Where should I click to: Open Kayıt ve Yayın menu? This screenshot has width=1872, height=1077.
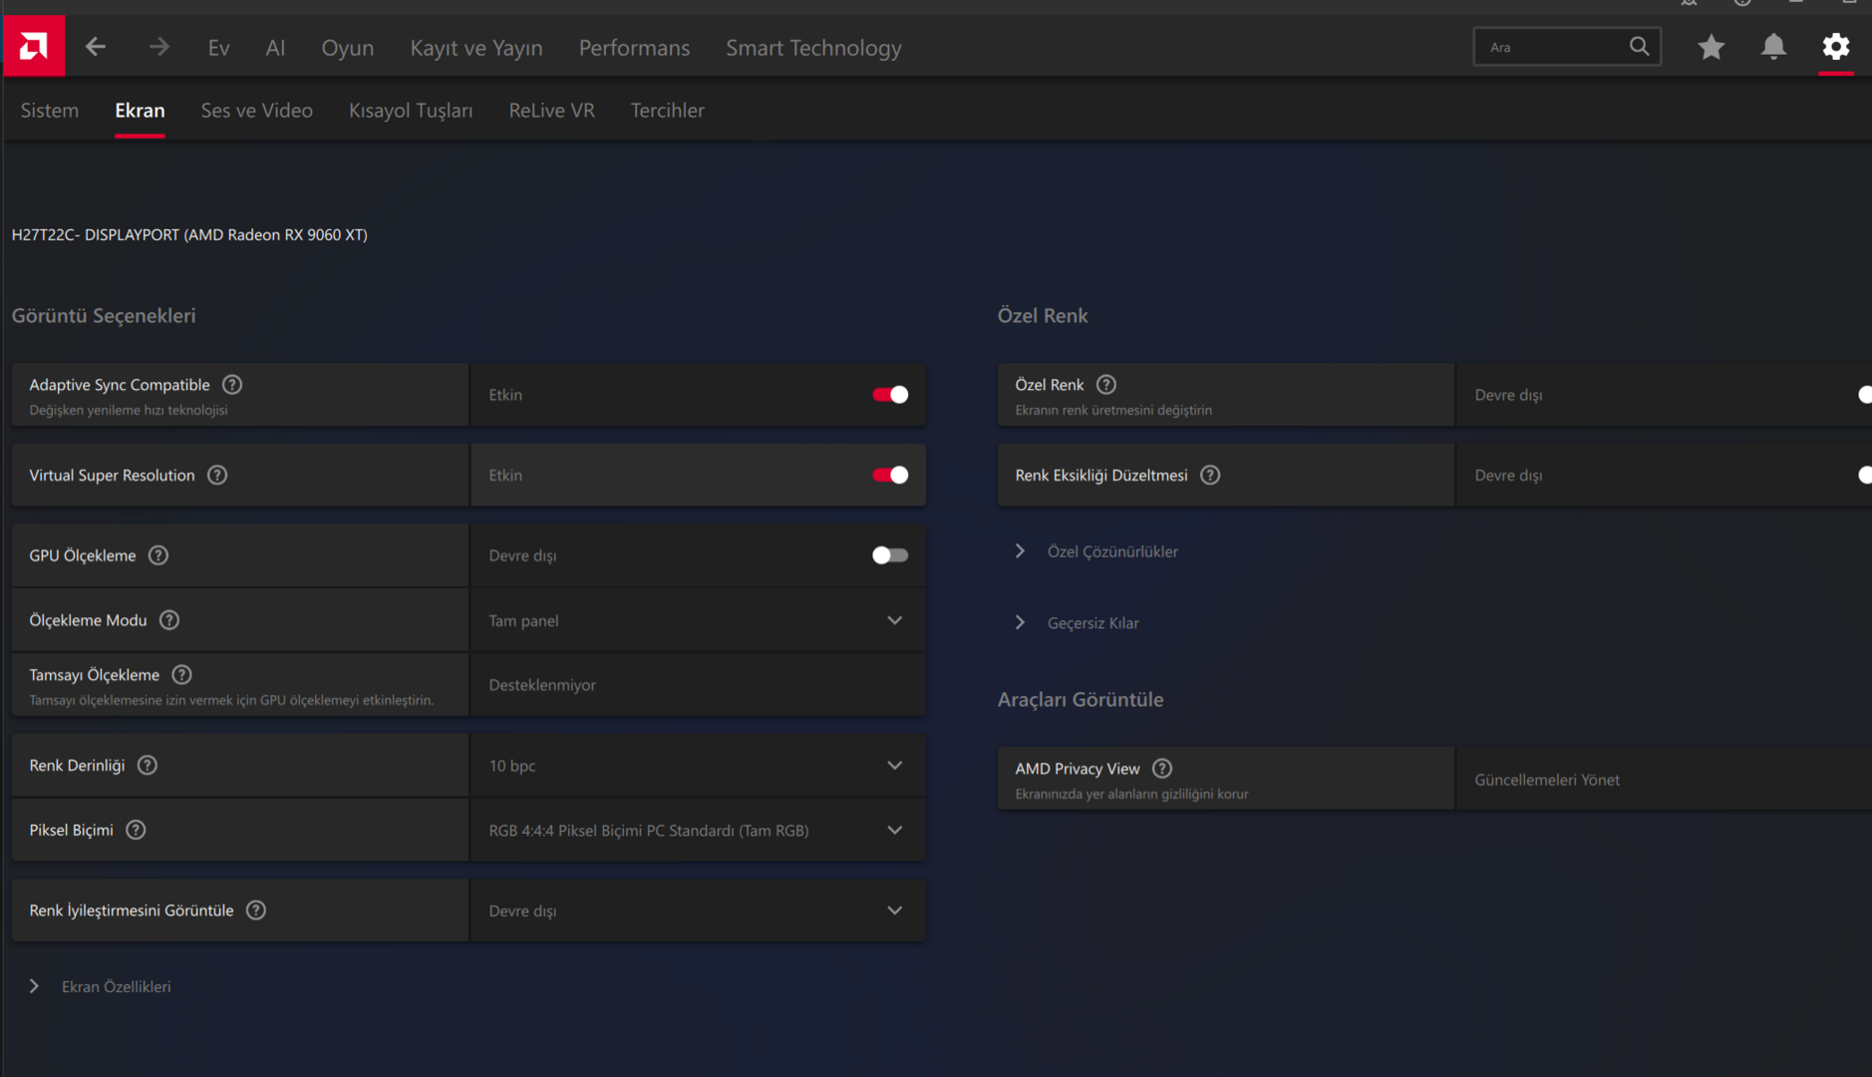476,48
